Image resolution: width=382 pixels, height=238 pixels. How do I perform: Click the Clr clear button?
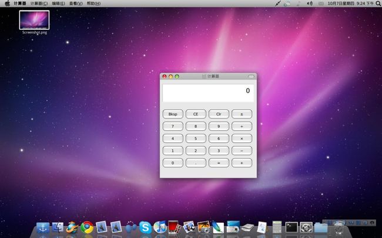[x=219, y=114]
